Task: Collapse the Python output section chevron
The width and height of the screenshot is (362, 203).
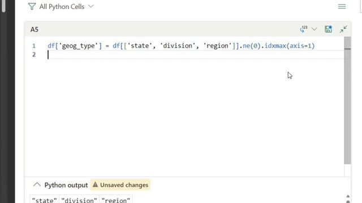Action: [37, 184]
